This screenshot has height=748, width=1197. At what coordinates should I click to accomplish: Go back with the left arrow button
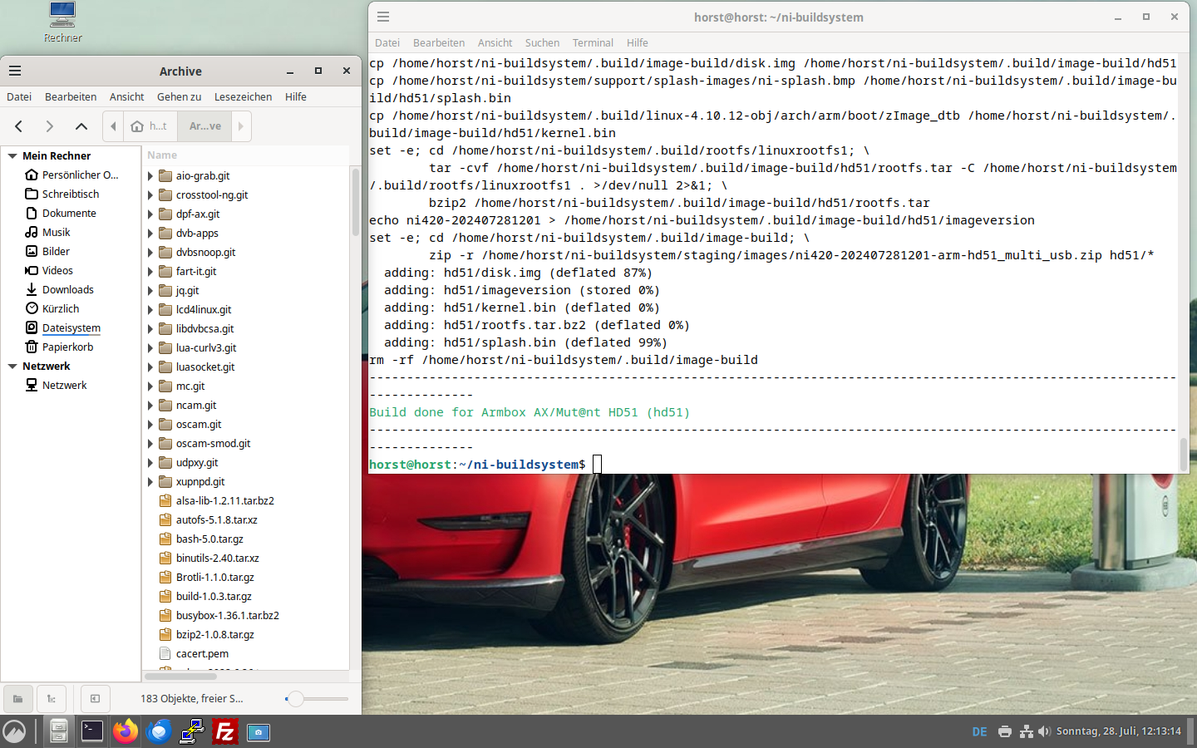(18, 126)
